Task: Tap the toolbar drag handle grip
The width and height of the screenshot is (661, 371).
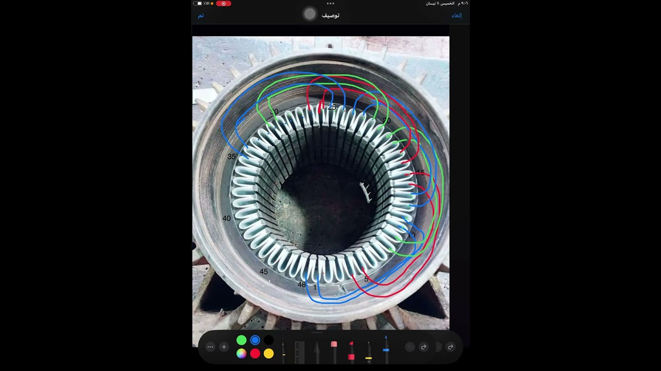Action: [x=317, y=332]
